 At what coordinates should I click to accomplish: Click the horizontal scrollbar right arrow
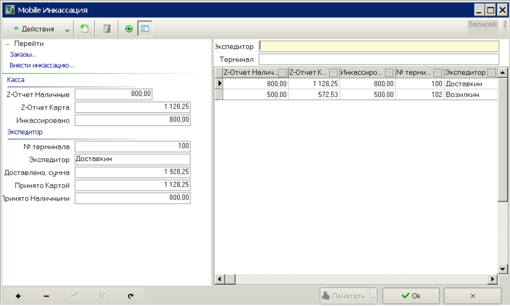click(x=492, y=279)
